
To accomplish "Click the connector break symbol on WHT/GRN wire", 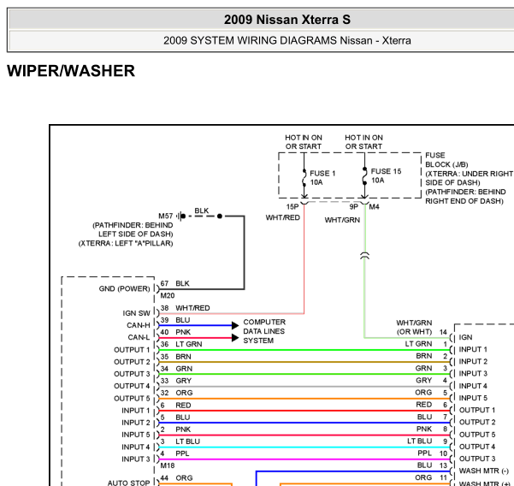I will click(364, 256).
